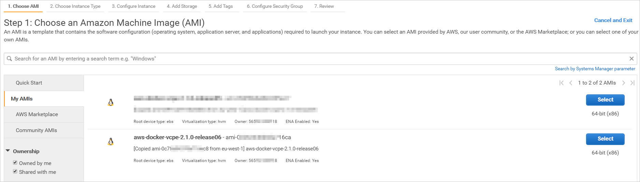Collapse the Ownership filter section
The height and width of the screenshot is (182, 640).
click(8, 151)
